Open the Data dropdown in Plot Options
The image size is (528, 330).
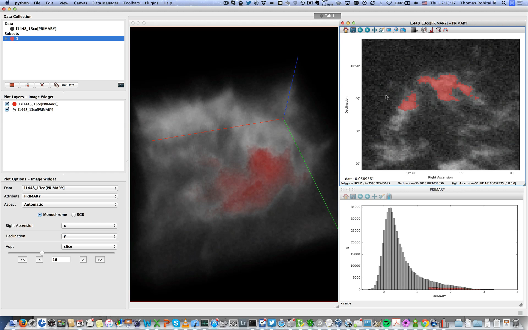tap(70, 188)
